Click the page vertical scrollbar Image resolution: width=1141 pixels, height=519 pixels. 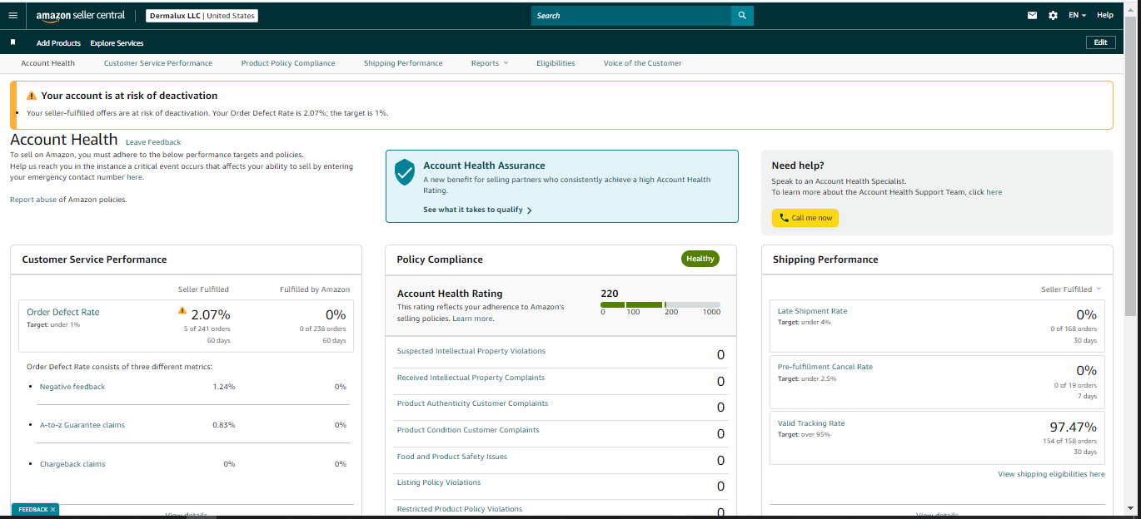coord(1130,166)
